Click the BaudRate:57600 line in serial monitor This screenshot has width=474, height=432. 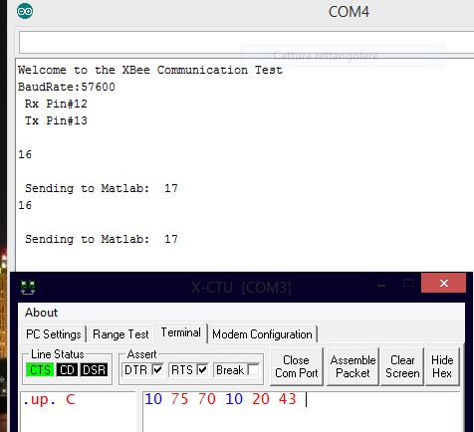[x=67, y=87]
